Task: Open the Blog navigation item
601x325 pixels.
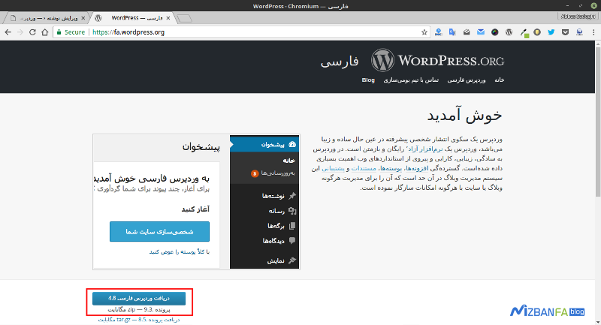Action: (x=368, y=80)
